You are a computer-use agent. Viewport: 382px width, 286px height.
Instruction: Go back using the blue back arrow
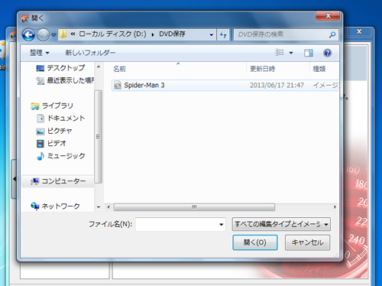(x=28, y=34)
